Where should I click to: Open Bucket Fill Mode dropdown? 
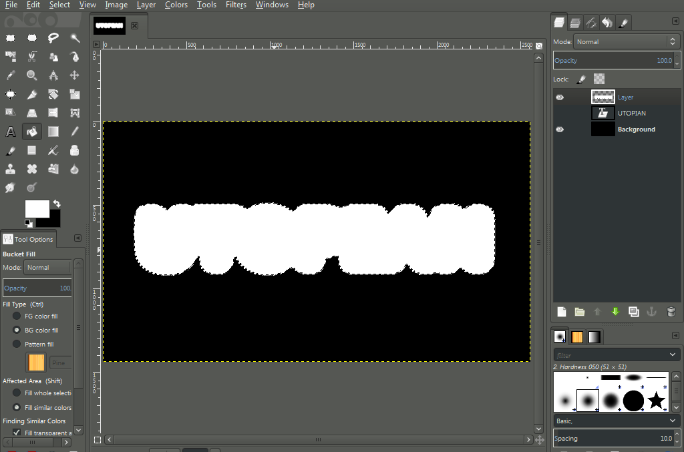pyautogui.click(x=47, y=268)
